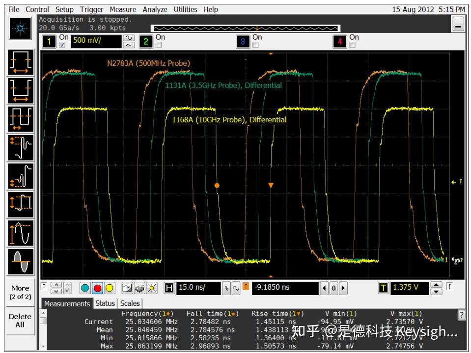Screen dimensions: 471x353
Task: Open the Trigger menu
Action: click(92, 9)
